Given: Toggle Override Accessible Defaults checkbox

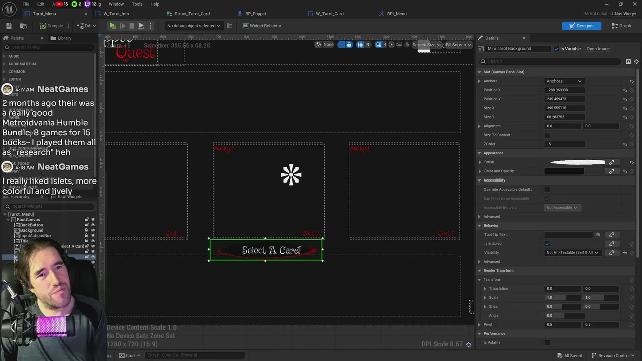Looking at the screenshot, I should click(x=547, y=190).
